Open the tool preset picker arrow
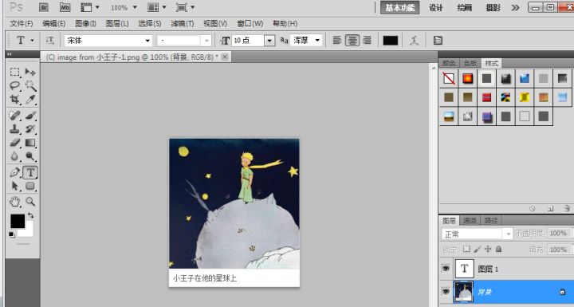This screenshot has width=574, height=307. pyautogui.click(x=32, y=41)
